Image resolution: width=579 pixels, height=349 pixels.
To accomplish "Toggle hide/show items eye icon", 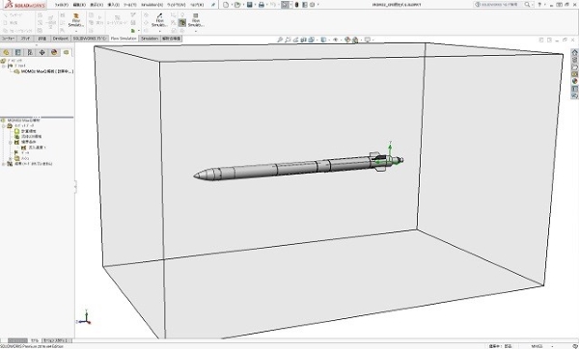I will [x=336, y=40].
